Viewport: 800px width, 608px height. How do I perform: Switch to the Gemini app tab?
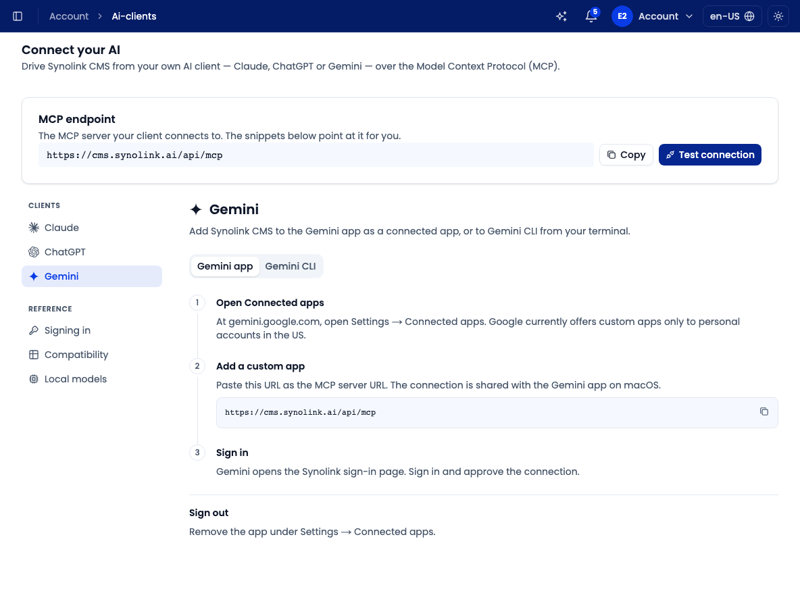pos(225,266)
